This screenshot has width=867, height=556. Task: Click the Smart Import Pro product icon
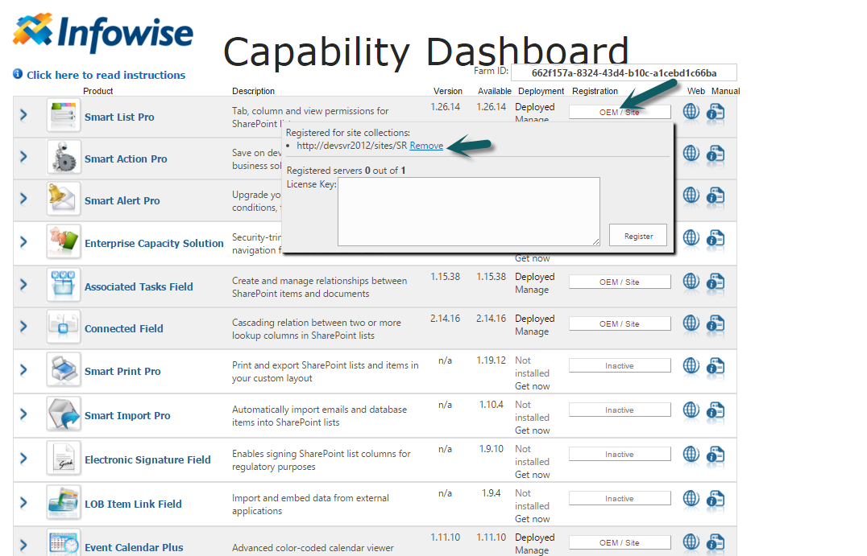64,413
